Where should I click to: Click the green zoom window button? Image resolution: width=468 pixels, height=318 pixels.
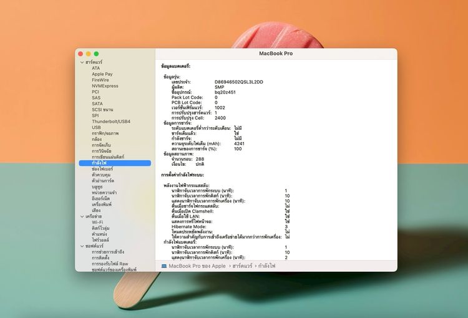point(97,54)
